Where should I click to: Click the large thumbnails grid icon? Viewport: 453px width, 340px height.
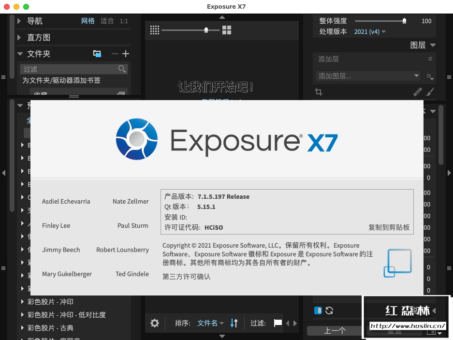click(x=227, y=30)
